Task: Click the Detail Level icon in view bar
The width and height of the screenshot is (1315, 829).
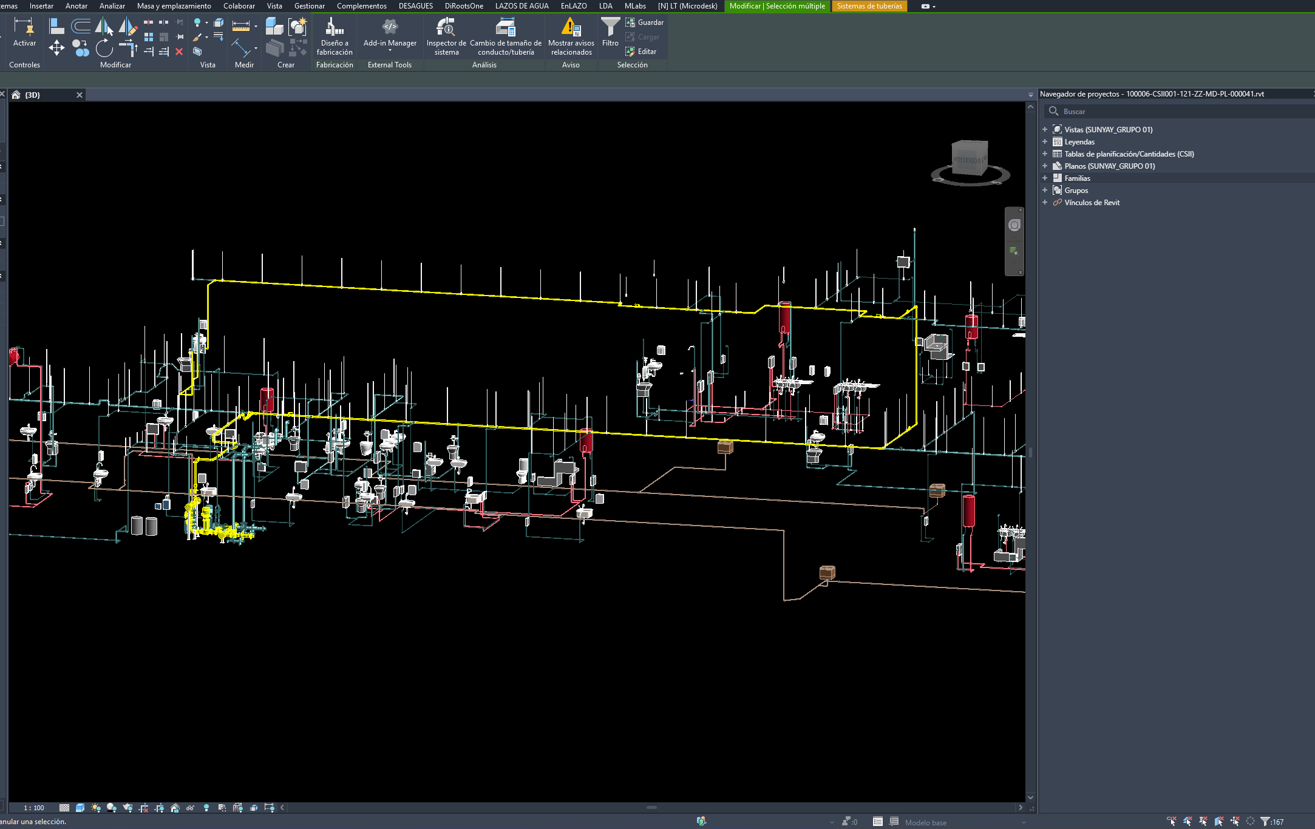Action: [x=64, y=808]
